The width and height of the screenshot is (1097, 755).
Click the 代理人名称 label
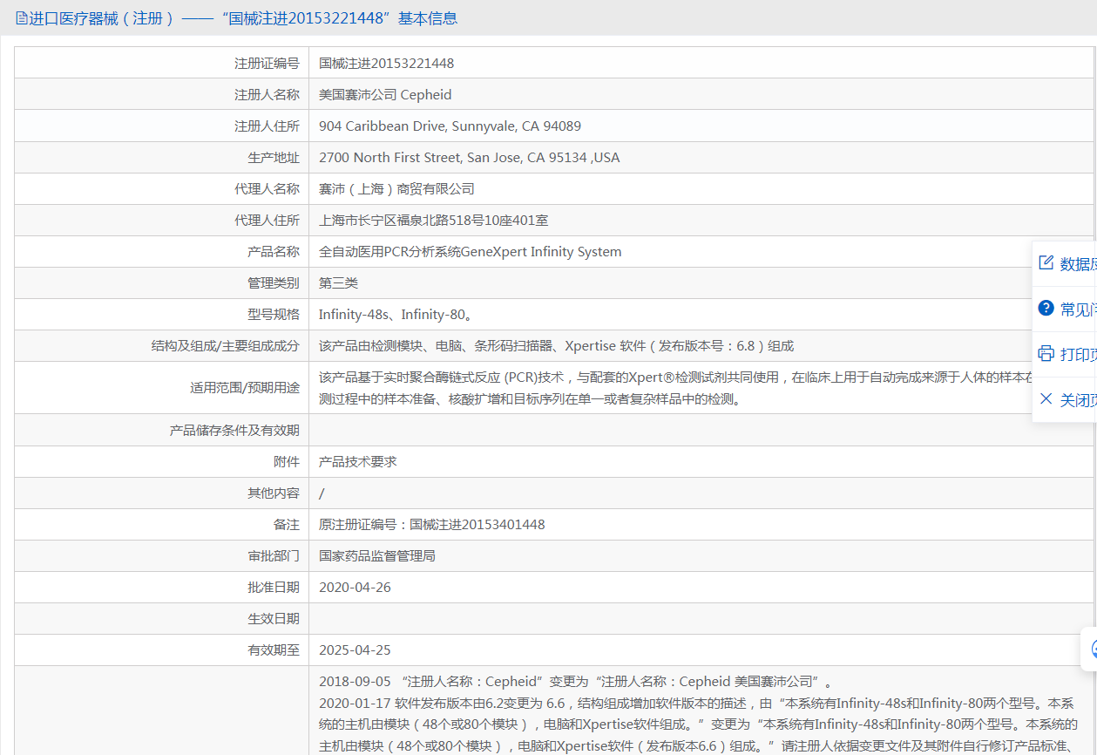coord(267,189)
